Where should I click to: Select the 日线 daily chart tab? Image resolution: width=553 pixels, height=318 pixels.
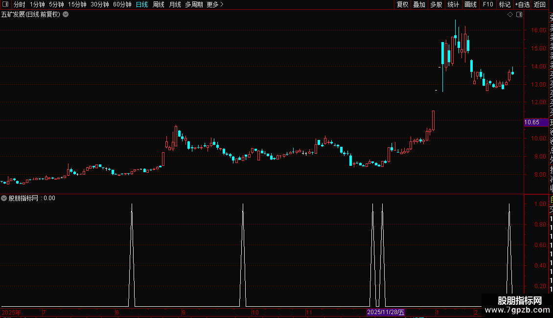142,4
